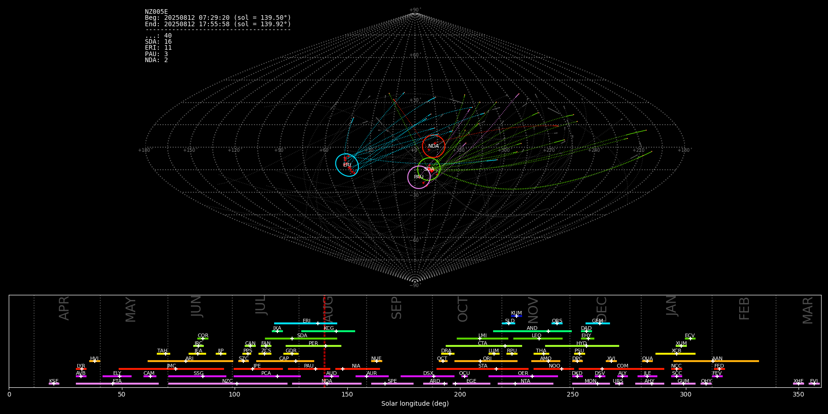Click the NUE shower label
This screenshot has height=414, width=828.
376,359
